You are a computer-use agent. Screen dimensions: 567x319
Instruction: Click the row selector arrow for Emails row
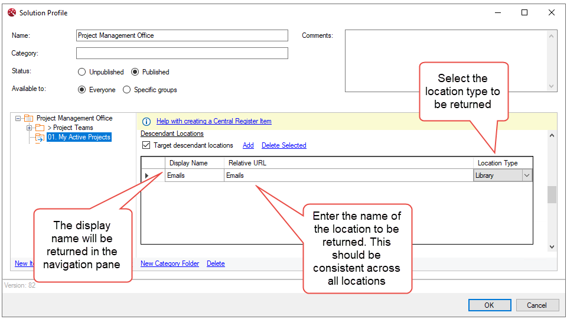(x=147, y=175)
